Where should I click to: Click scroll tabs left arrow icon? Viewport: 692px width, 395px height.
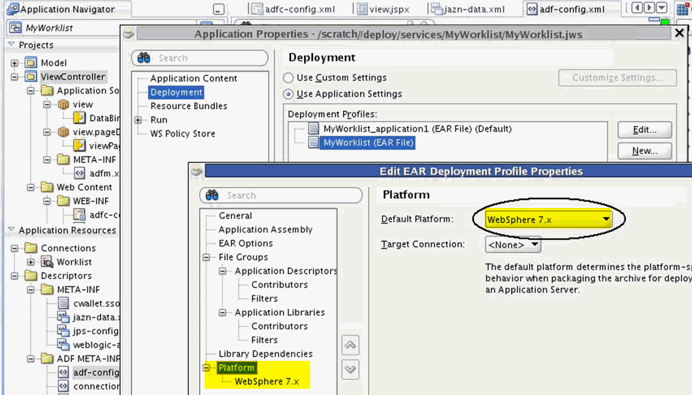point(637,8)
